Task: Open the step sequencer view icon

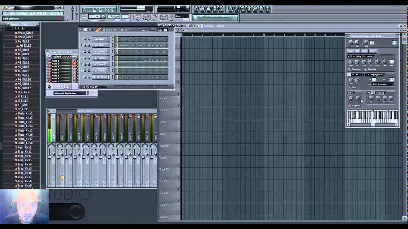Action: point(202,9)
